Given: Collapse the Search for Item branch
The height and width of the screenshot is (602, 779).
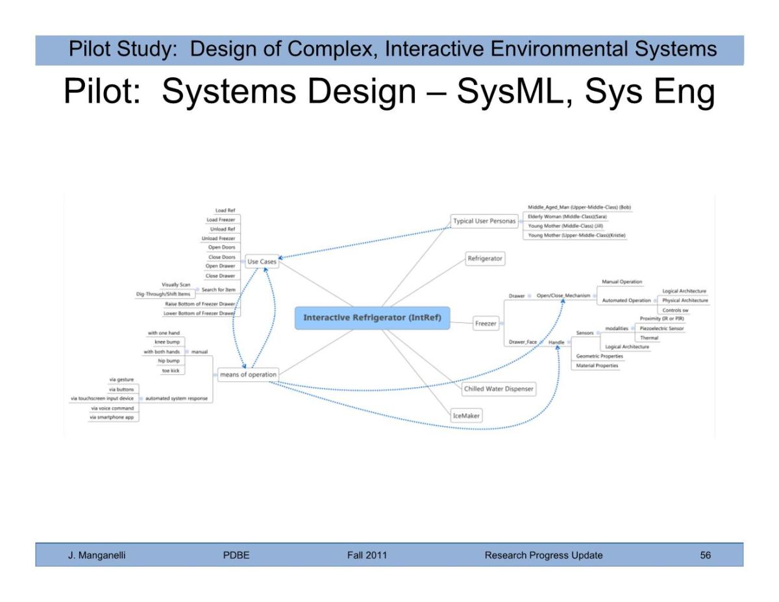Looking at the screenshot, I should tap(197, 290).
